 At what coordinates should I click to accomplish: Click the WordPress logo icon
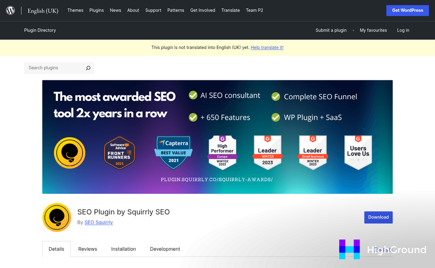click(x=10, y=10)
